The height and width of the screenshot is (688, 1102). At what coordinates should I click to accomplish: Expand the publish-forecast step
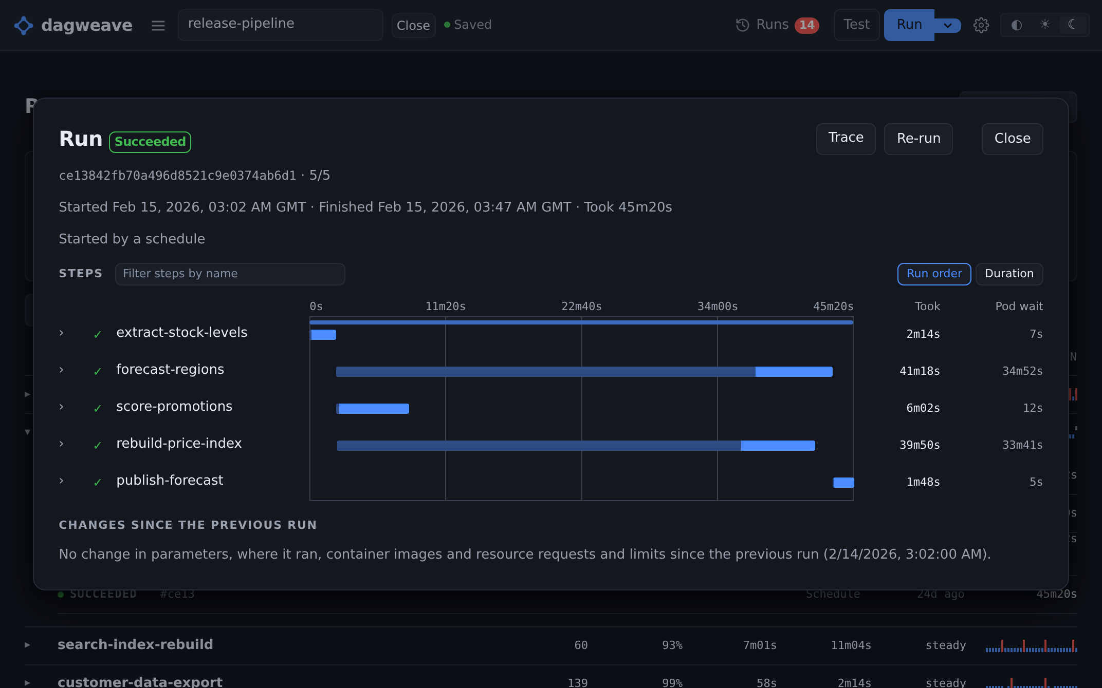tap(62, 481)
